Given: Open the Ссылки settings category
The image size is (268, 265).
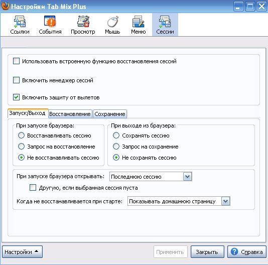Looking at the screenshot, I should click(x=20, y=25).
